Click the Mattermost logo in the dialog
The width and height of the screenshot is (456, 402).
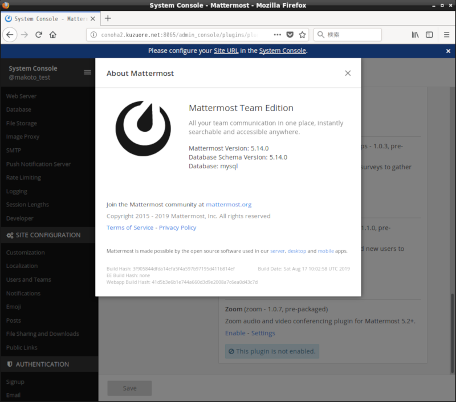tap(143, 128)
